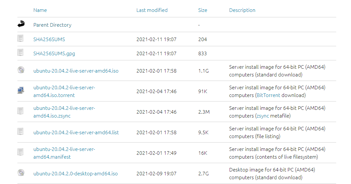Click the Parent Directory back arrow icon
The height and width of the screenshot is (184, 351).
[x=21, y=24]
